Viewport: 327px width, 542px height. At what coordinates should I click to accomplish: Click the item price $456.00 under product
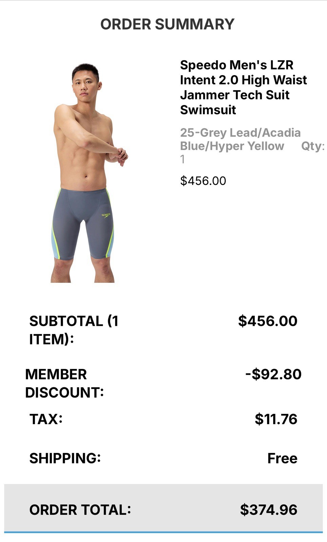203,181
